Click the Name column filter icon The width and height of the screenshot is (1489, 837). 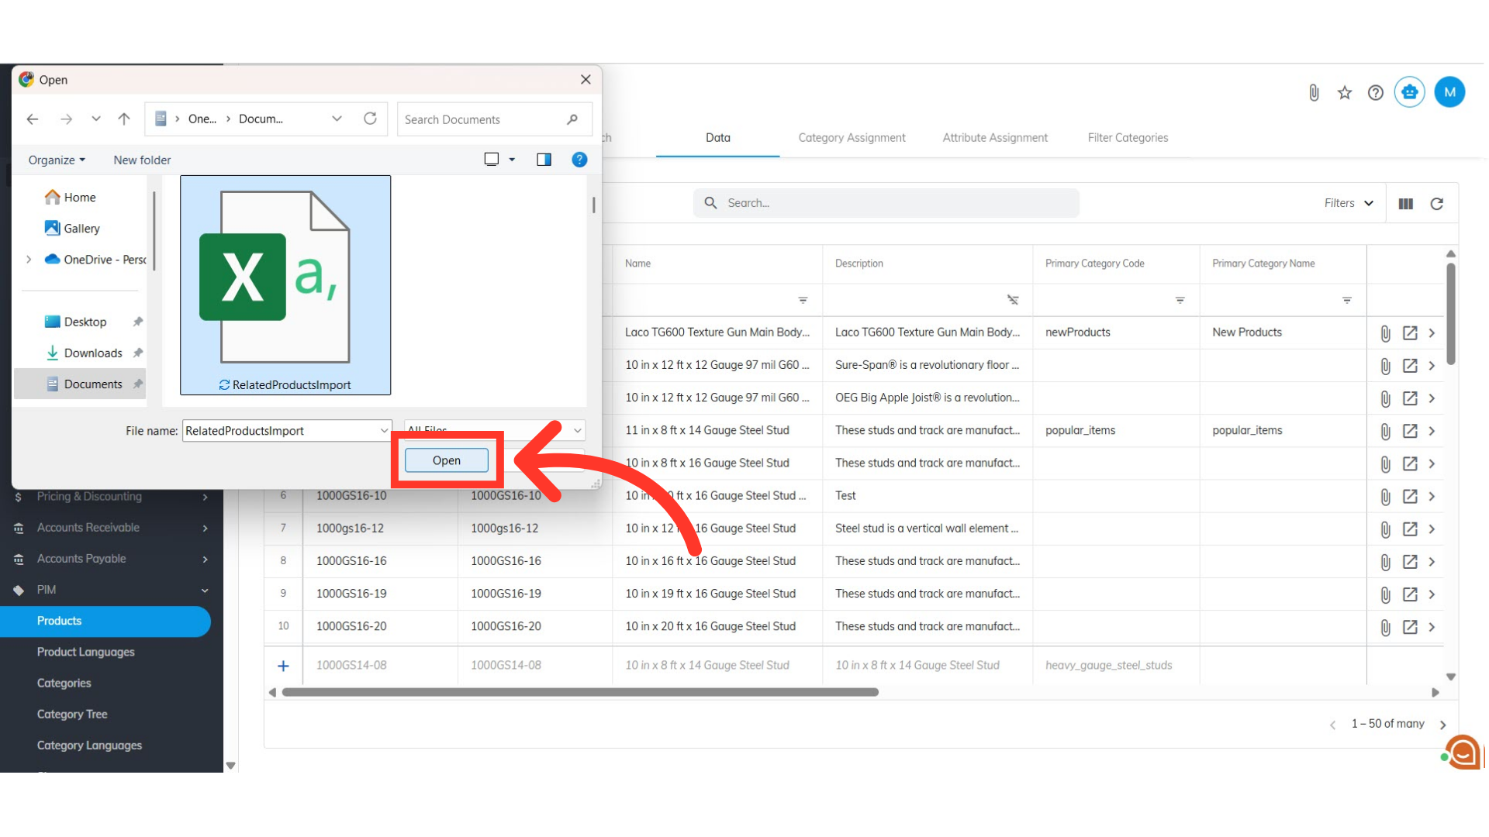(x=803, y=300)
